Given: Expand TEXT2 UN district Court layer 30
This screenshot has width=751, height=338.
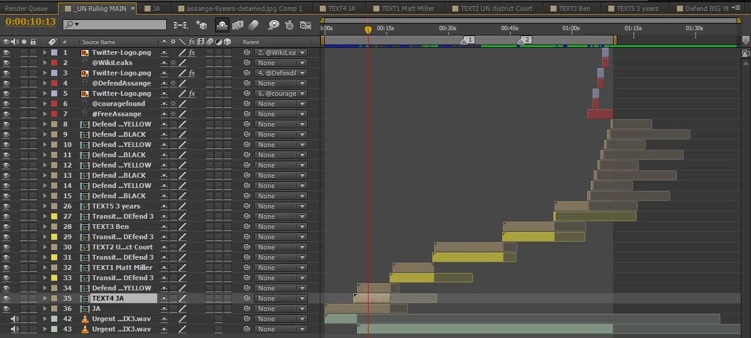Looking at the screenshot, I should point(45,247).
